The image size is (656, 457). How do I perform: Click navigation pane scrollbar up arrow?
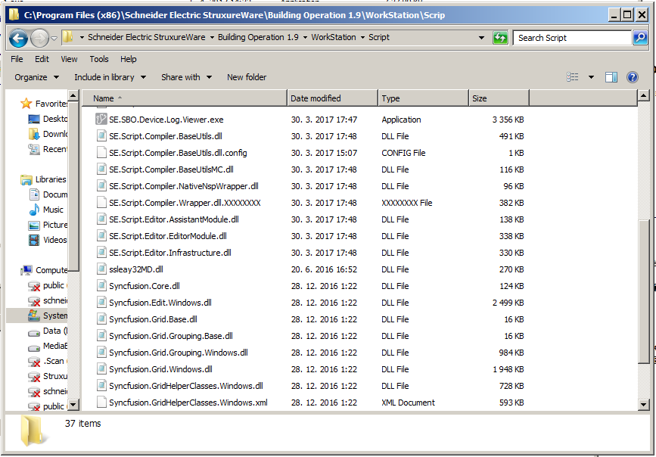(x=73, y=95)
